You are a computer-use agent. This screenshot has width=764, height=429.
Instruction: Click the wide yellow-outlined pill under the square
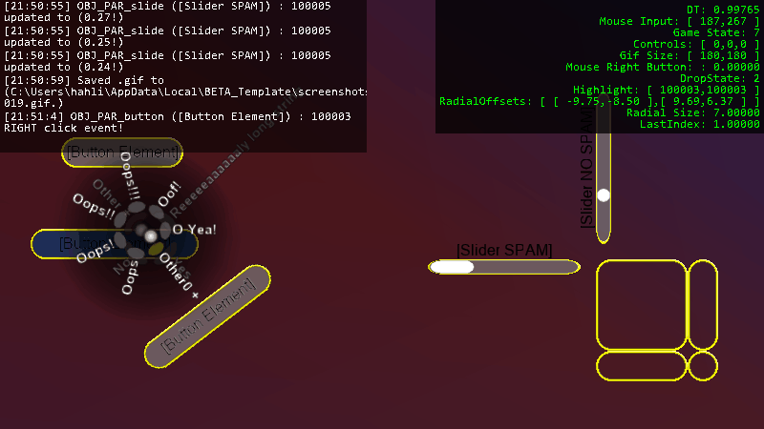pyautogui.click(x=641, y=366)
